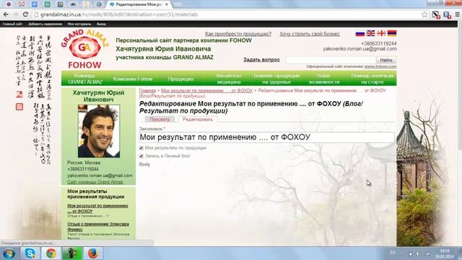The height and width of the screenshot is (260, 462).
Task: Open Firefox from the taskbar
Action: 93,253
